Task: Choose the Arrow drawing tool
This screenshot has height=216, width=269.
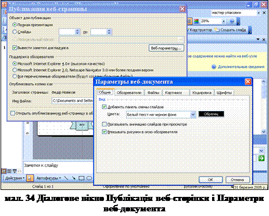Action: click(74, 178)
